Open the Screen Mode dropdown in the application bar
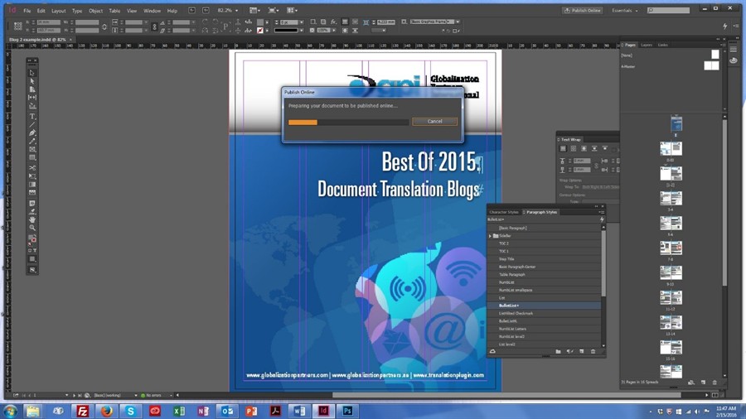Viewport: 746px width, 419px height. (274, 10)
